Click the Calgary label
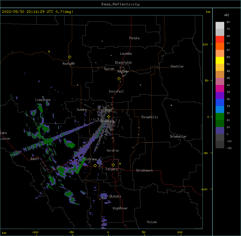 tap(112, 169)
